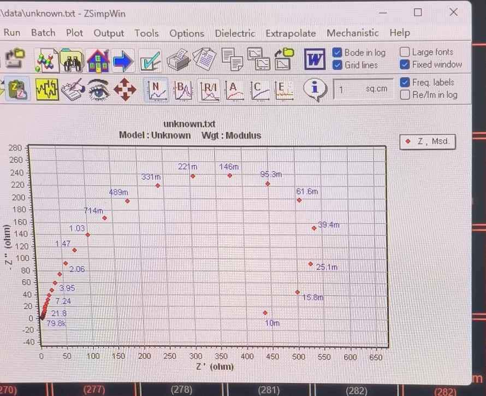Open the Plot menu
Image resolution: width=486 pixels, height=396 pixels.
click(74, 33)
